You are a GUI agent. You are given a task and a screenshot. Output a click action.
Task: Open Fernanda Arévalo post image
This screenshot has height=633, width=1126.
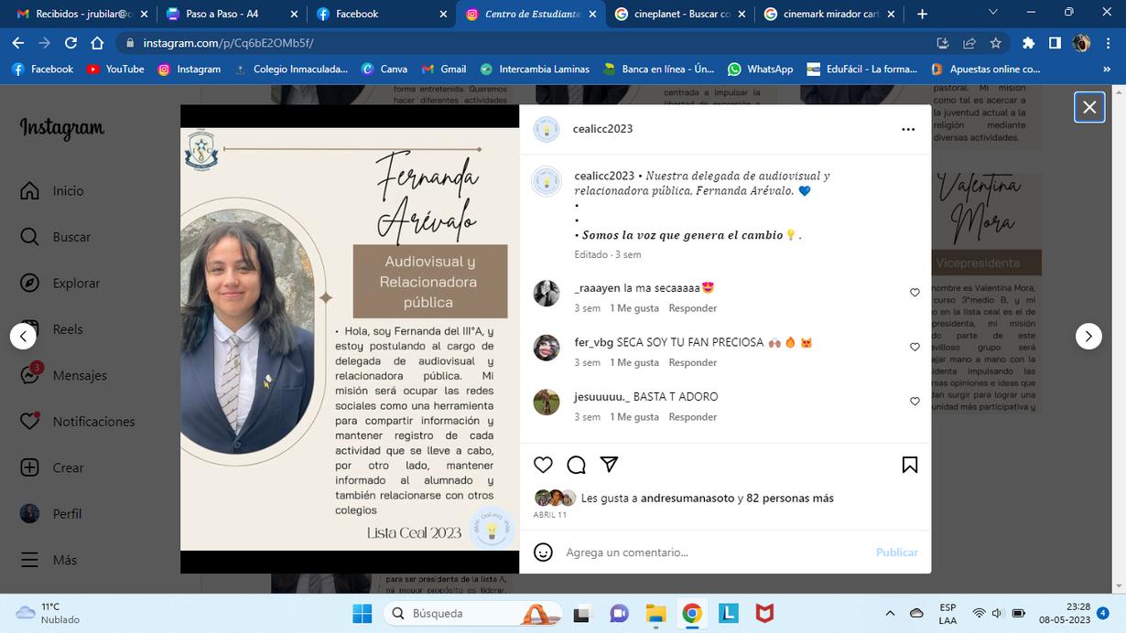pyautogui.click(x=350, y=339)
